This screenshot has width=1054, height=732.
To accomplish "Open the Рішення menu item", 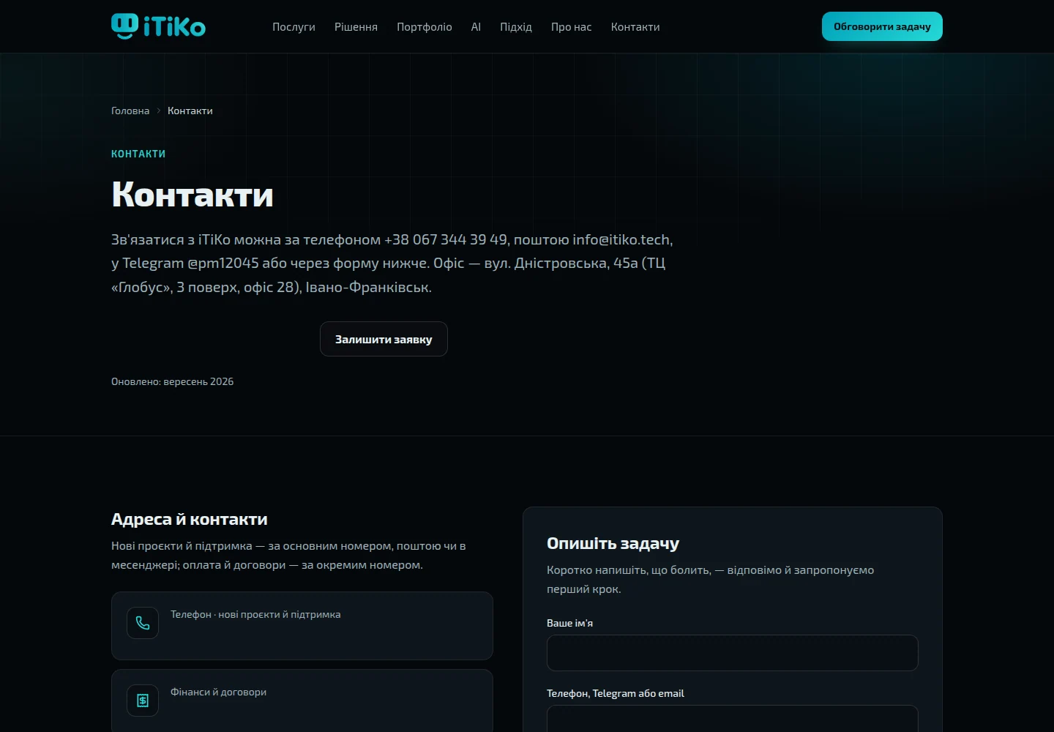I will (x=356, y=27).
